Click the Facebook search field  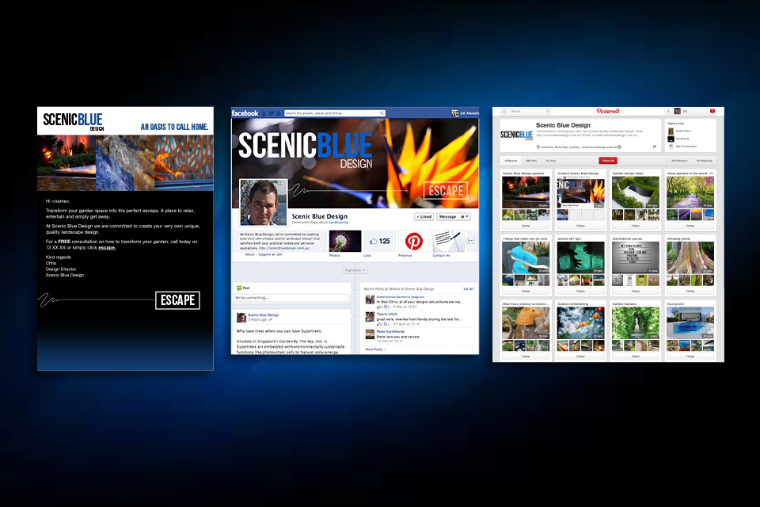click(334, 113)
